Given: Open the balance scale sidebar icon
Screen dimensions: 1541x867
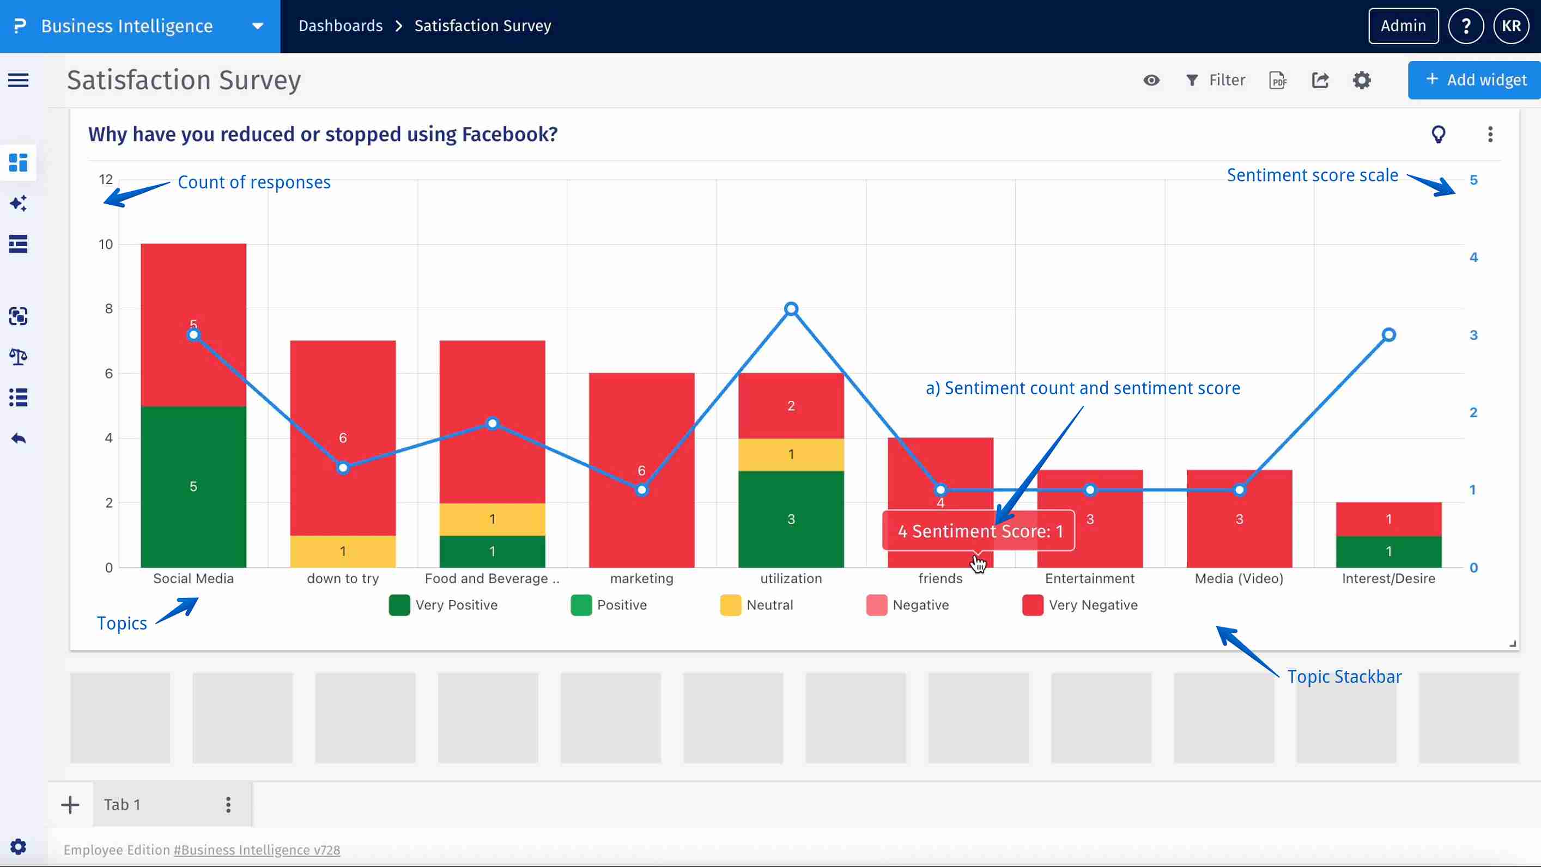Looking at the screenshot, I should (18, 357).
